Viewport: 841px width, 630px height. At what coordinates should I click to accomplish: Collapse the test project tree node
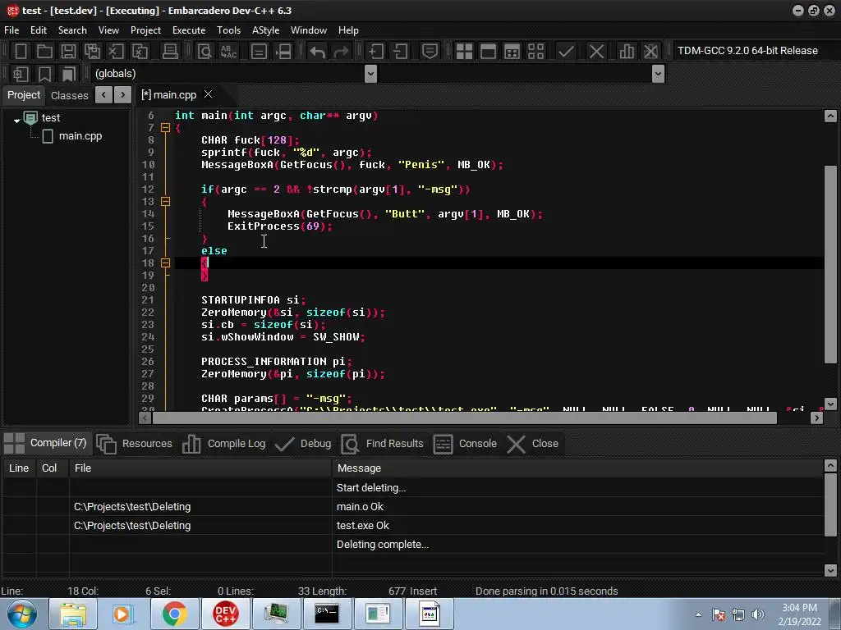pyautogui.click(x=17, y=120)
